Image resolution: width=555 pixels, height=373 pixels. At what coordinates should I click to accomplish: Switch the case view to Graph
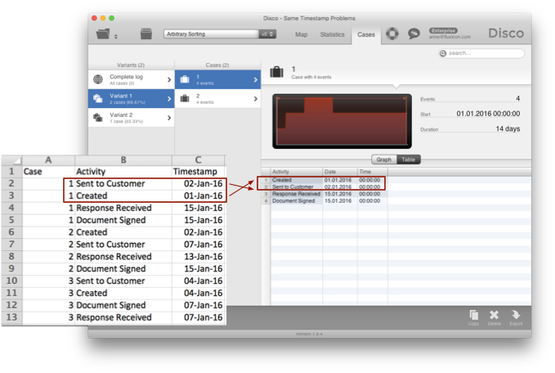[384, 160]
